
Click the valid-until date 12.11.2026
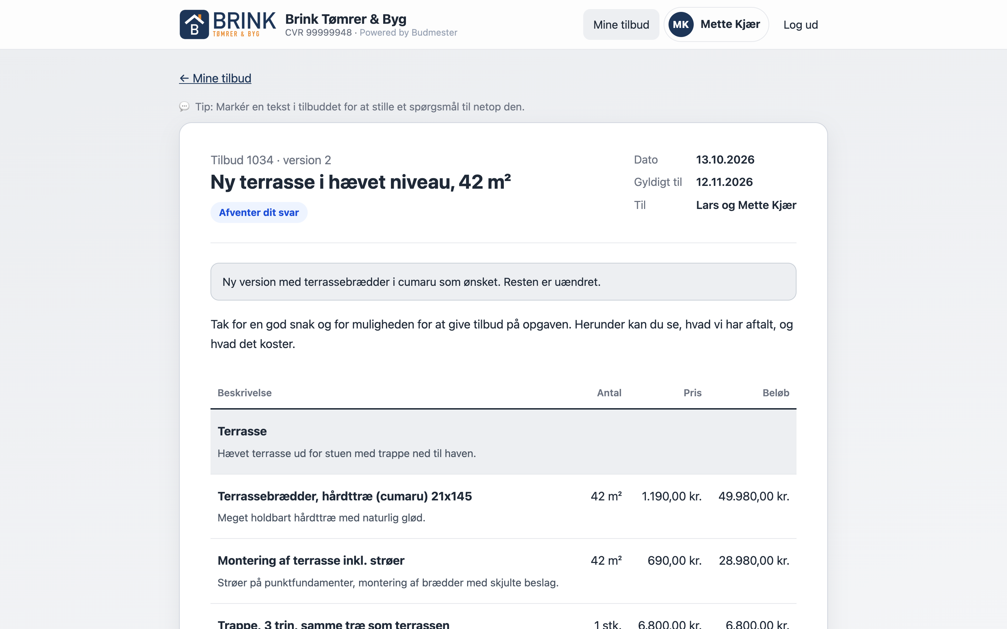coord(724,182)
